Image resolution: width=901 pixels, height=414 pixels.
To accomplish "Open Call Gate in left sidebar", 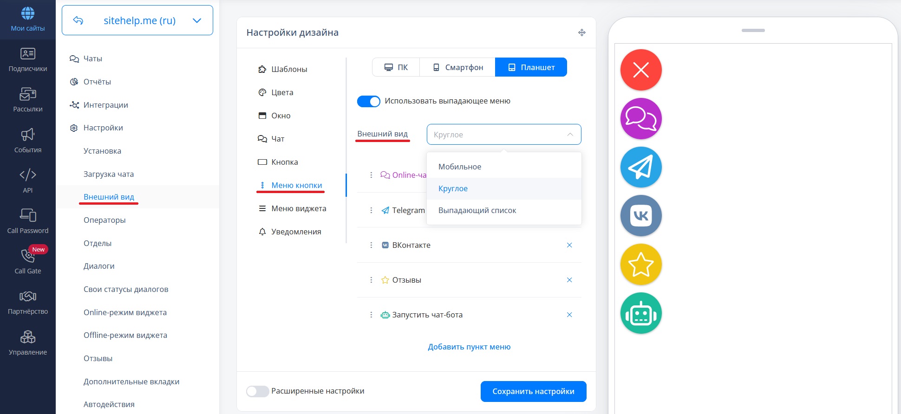I will [x=28, y=261].
